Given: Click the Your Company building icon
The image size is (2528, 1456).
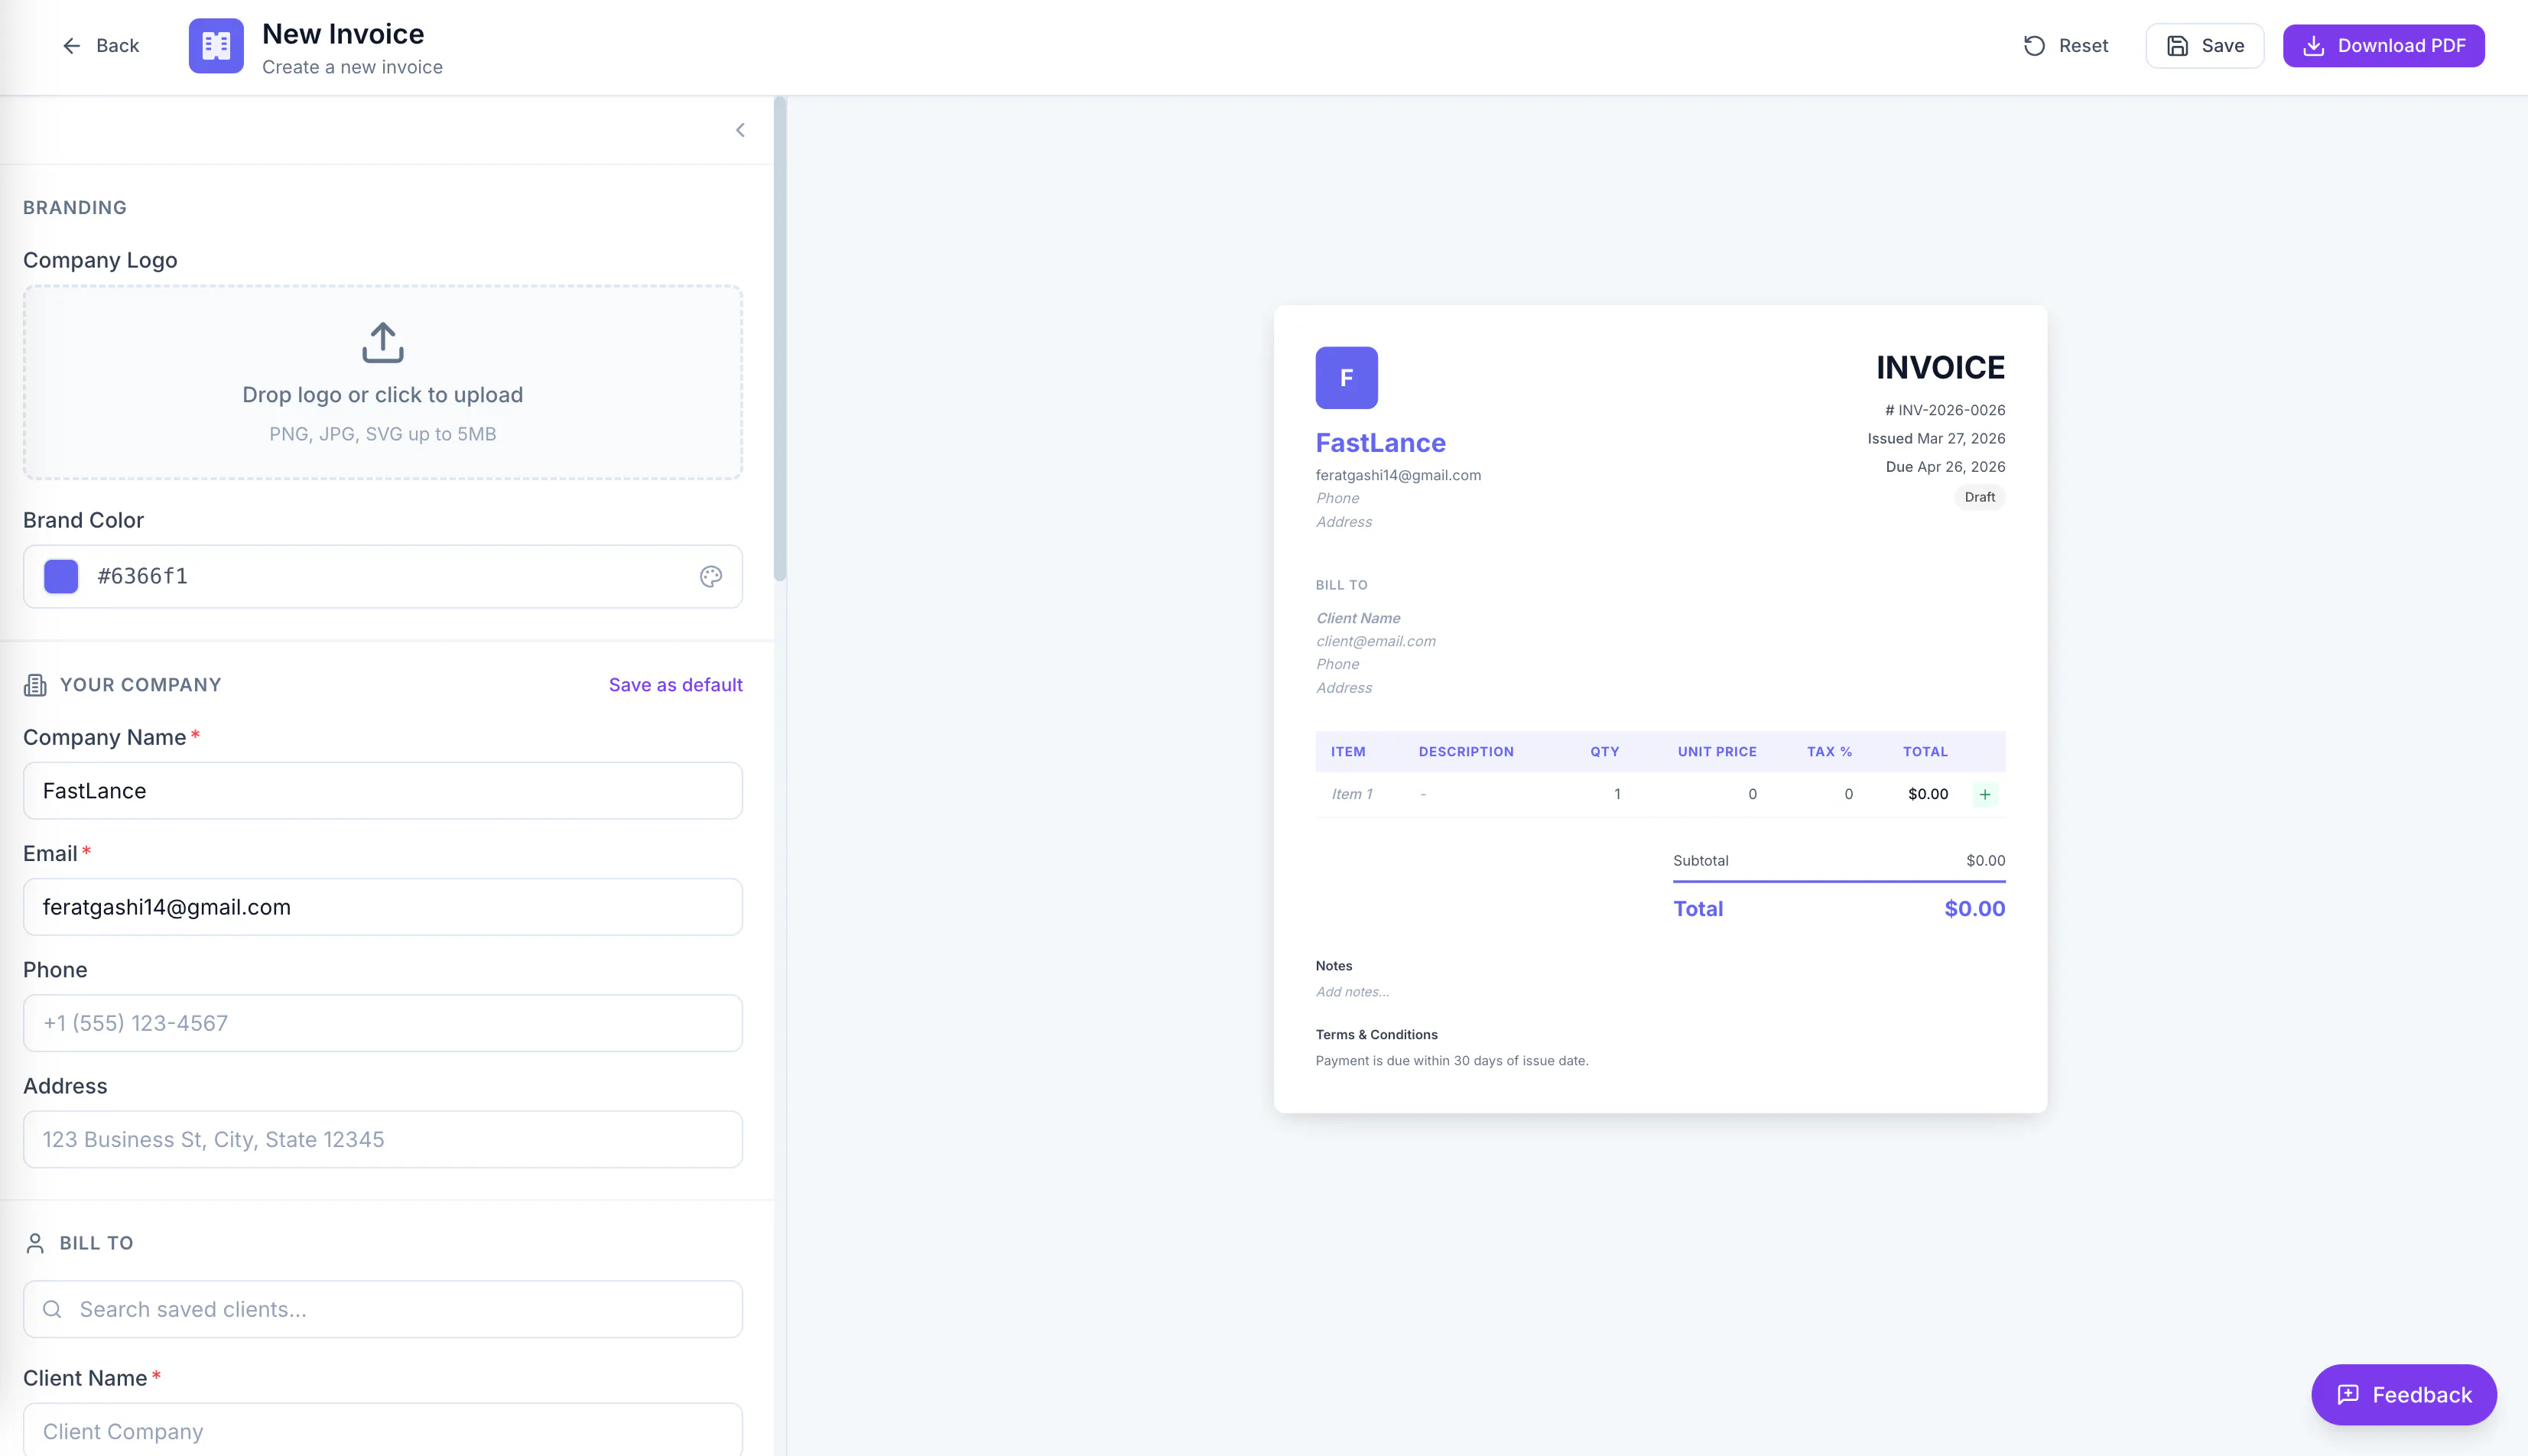Looking at the screenshot, I should (35, 685).
